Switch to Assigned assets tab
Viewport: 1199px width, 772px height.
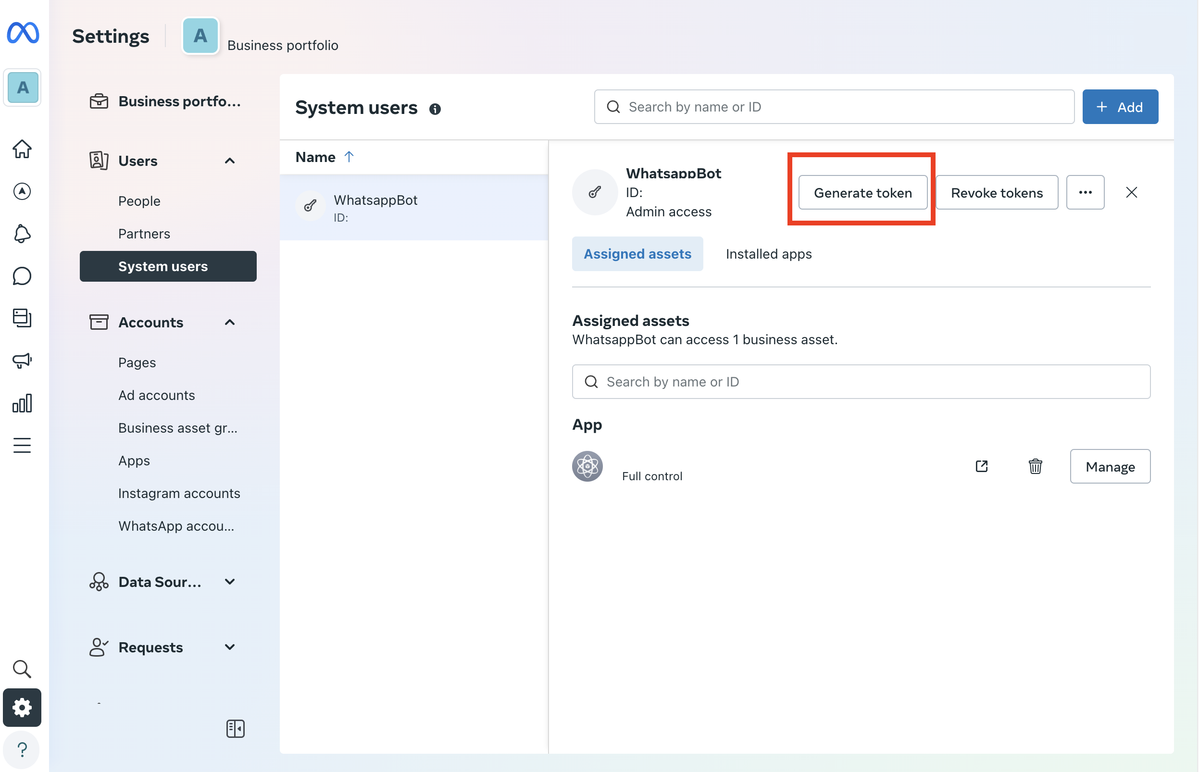coord(637,254)
